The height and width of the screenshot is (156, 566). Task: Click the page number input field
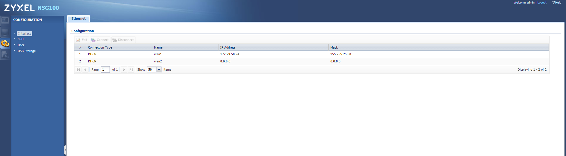coord(105,69)
